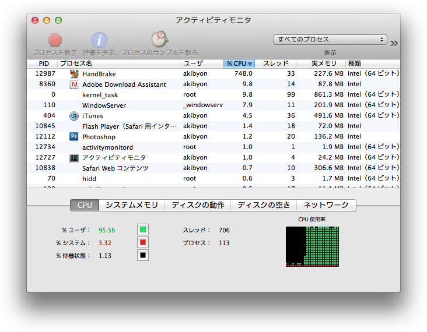The image size is (427, 332).
Task: Open the すべてのプロセス process filter dropdown
Action: 330,40
